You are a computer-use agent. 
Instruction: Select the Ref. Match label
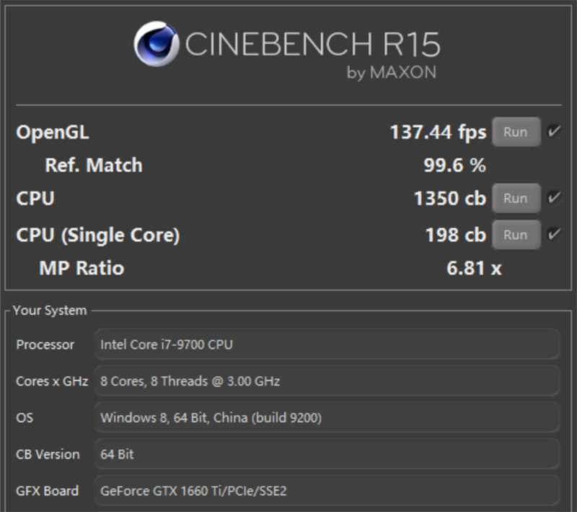point(94,165)
